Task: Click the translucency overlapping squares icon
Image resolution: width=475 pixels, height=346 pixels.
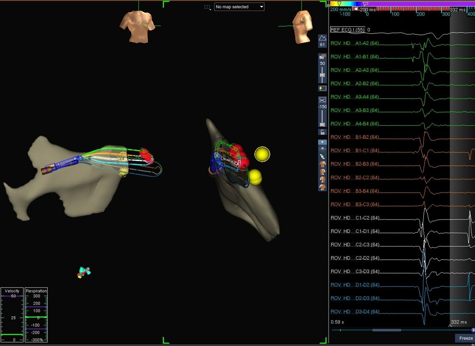Action: tap(322, 57)
